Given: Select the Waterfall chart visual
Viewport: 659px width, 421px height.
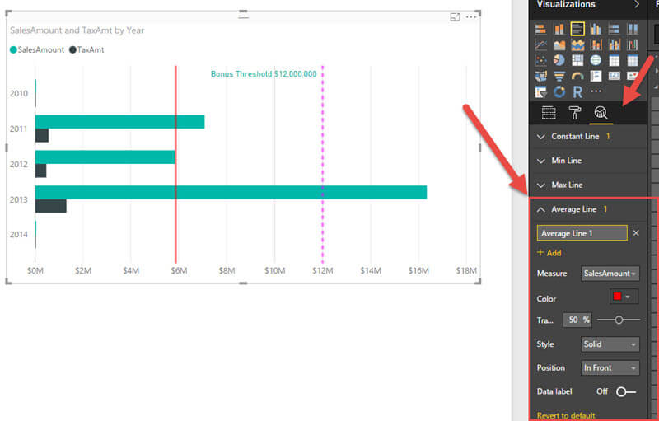Looking at the screenshot, I should [x=633, y=44].
